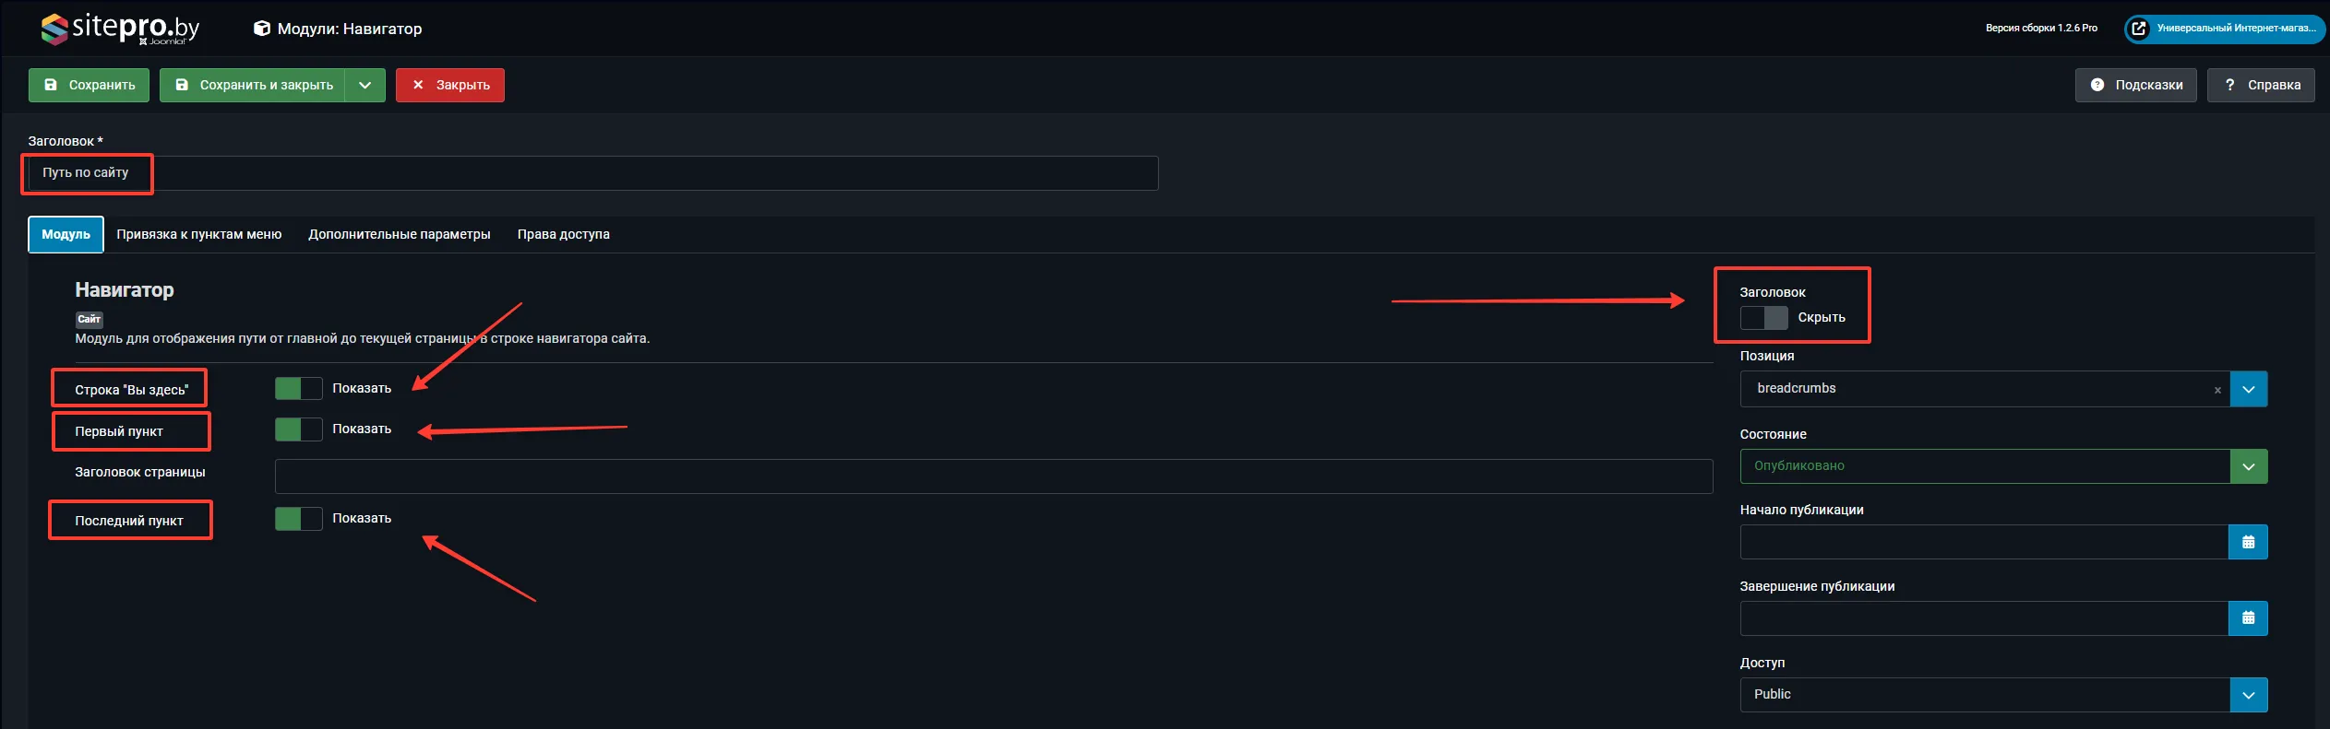Click the green Сохранить button
This screenshot has width=2330, height=729.
pyautogui.click(x=89, y=85)
